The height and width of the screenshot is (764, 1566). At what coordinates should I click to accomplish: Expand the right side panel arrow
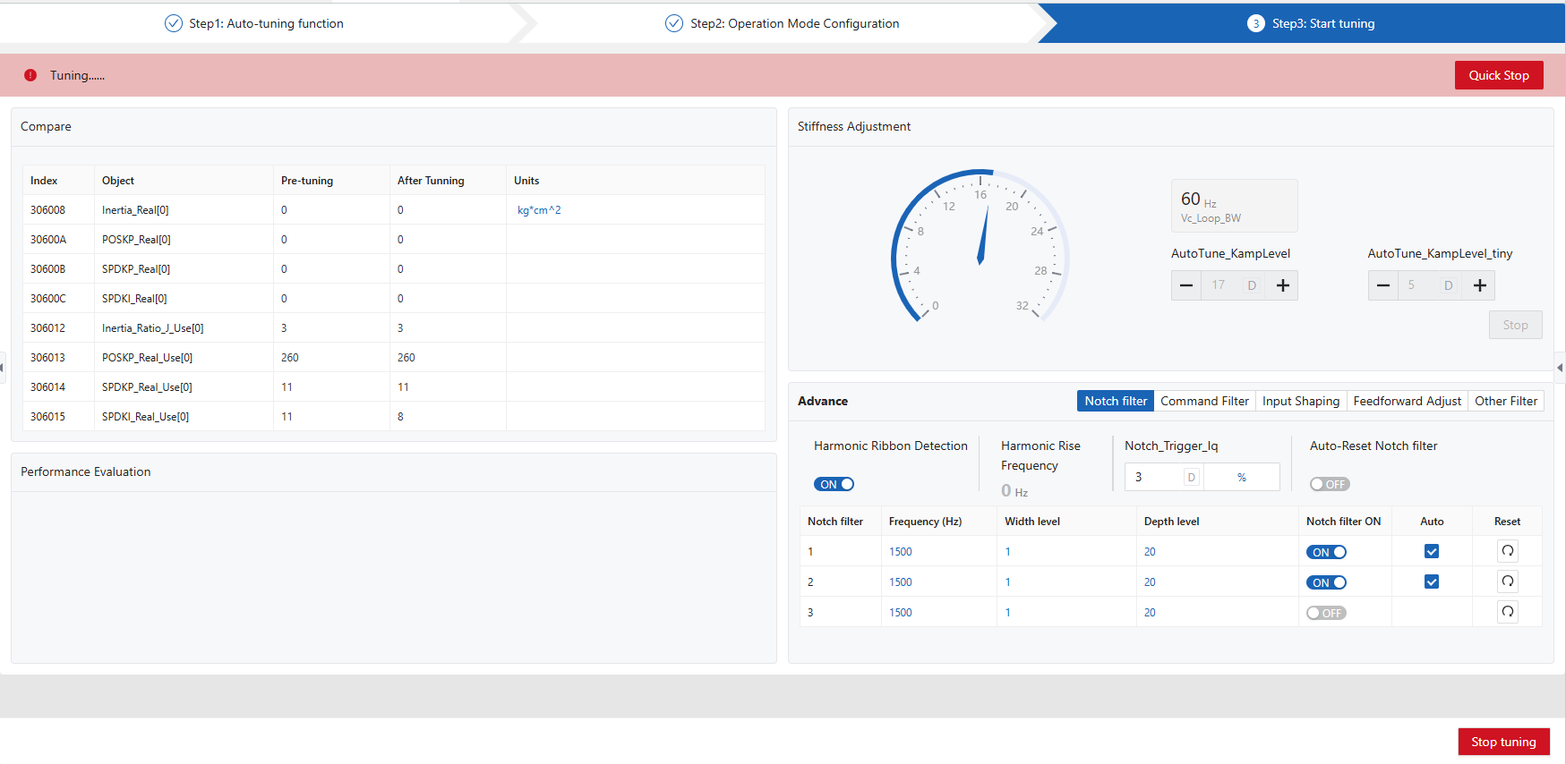[1560, 367]
